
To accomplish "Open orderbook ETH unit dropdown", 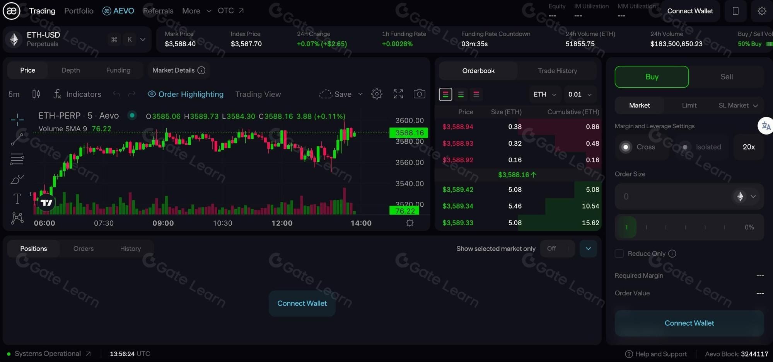I will pyautogui.click(x=545, y=94).
